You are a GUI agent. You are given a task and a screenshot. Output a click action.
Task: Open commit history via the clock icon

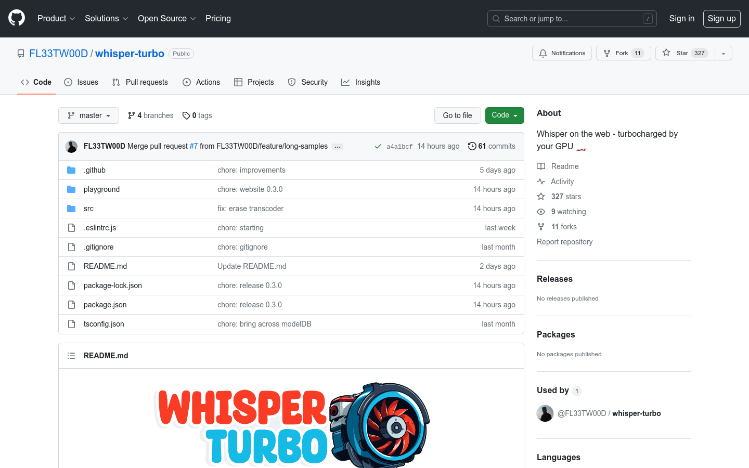(x=472, y=146)
